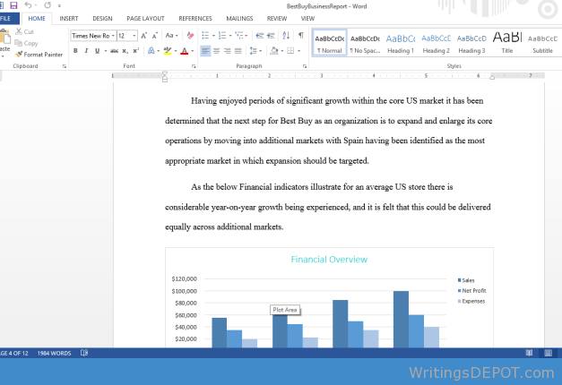Switch to the REFERENCES tab
The width and height of the screenshot is (562, 385).
point(195,19)
